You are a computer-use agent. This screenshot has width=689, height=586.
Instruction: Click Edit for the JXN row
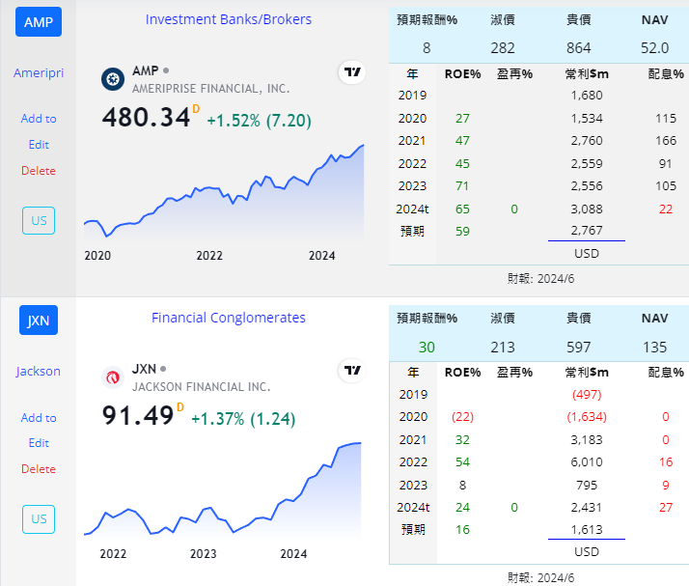pyautogui.click(x=39, y=443)
